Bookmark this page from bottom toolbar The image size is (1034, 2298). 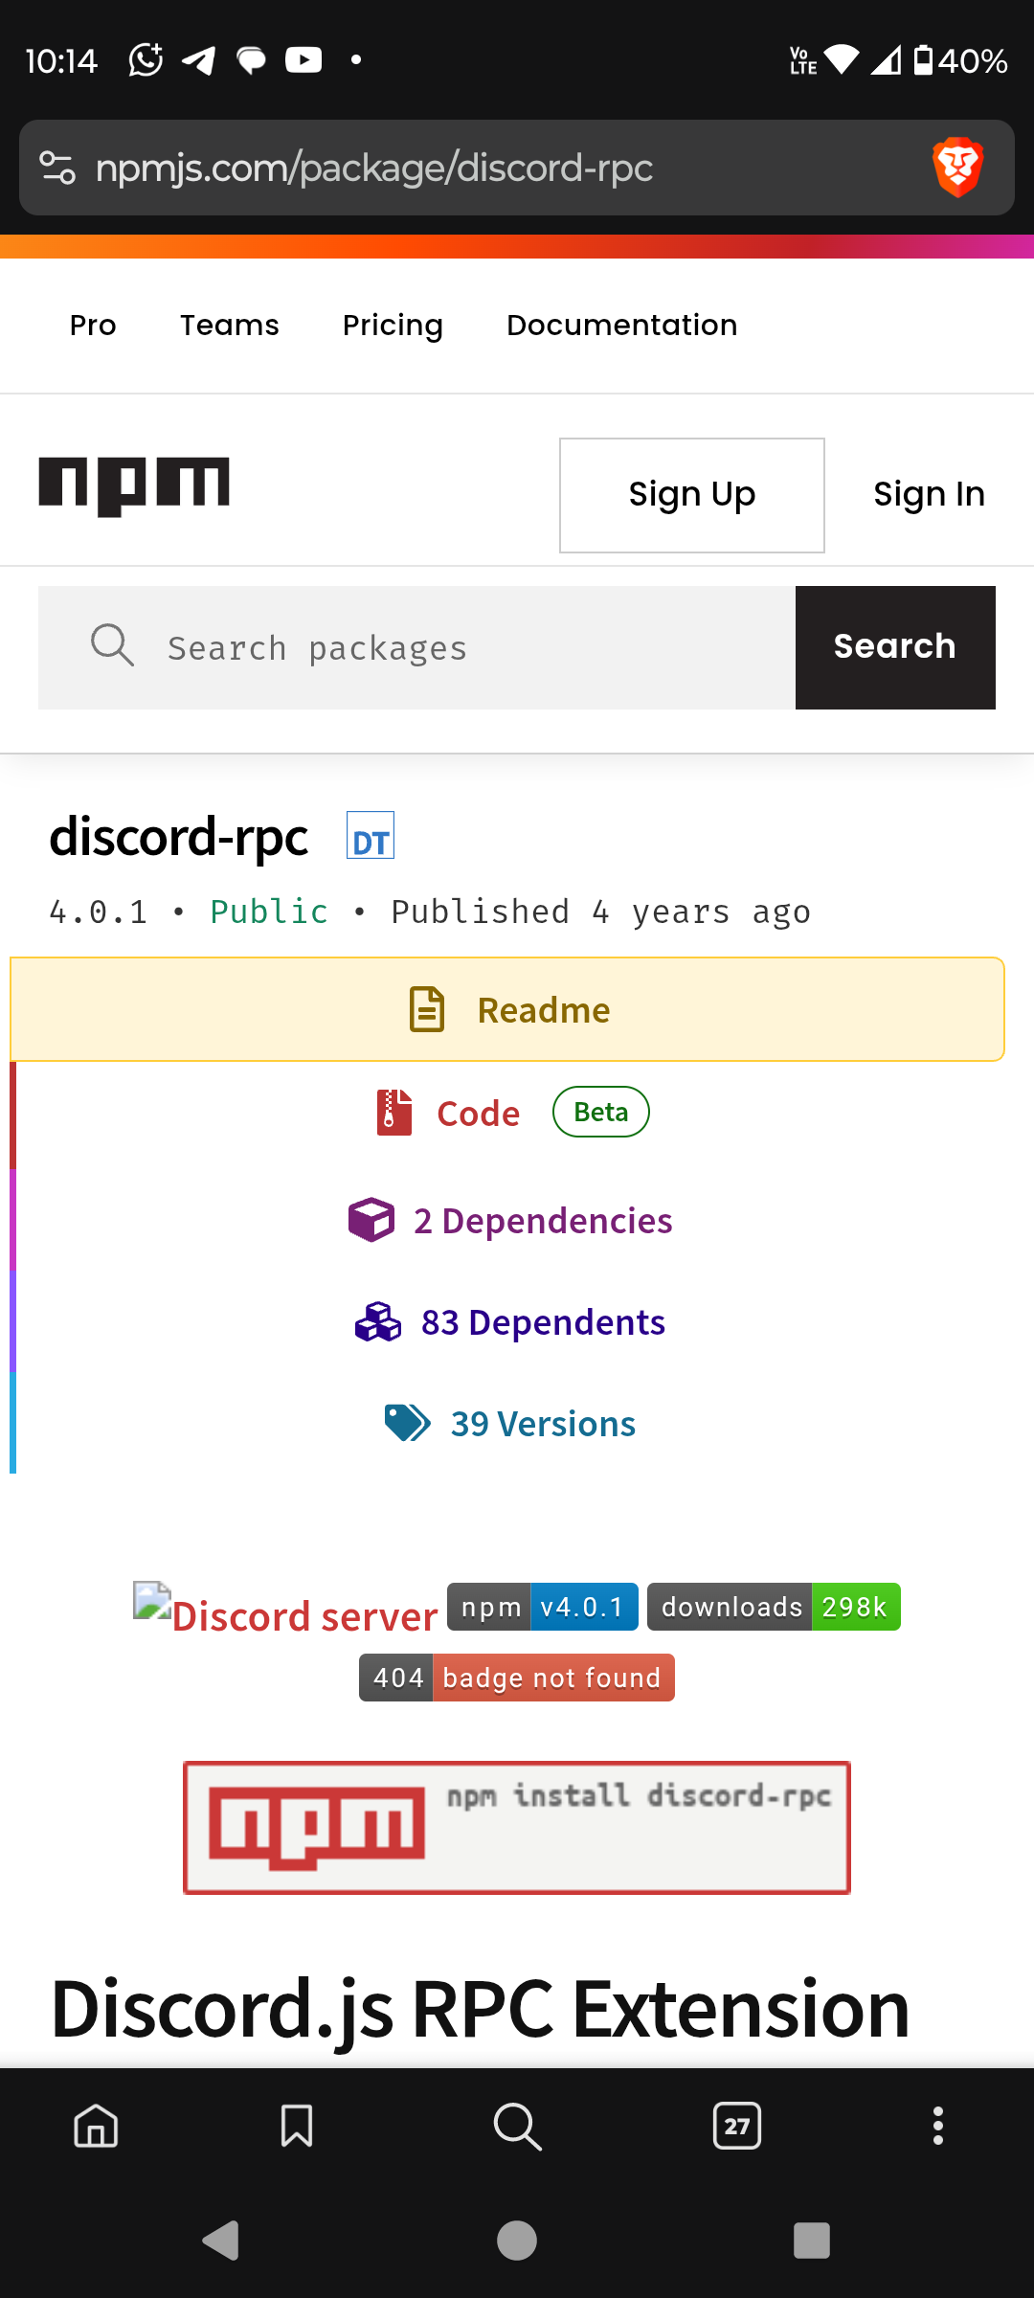[x=297, y=2126]
